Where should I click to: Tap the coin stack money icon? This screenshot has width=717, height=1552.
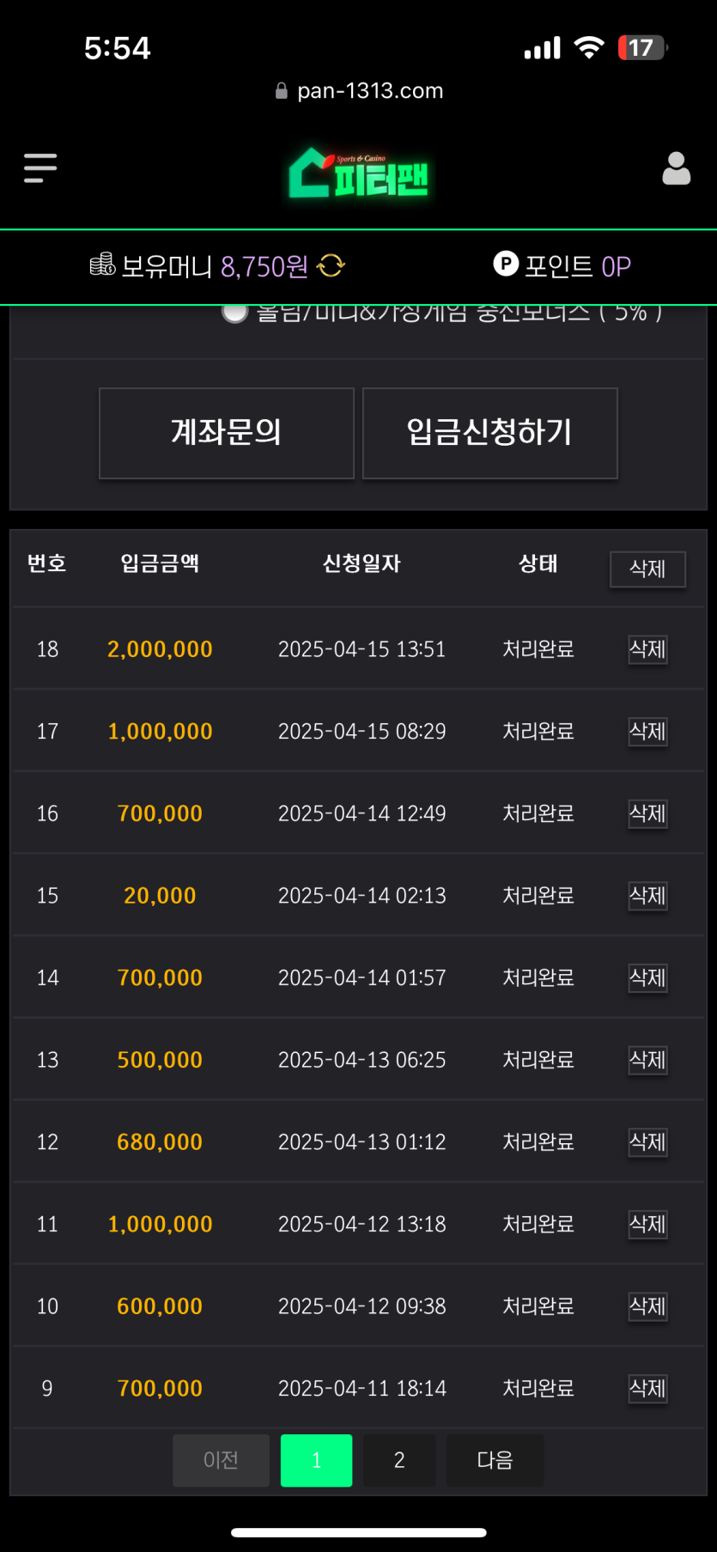[x=102, y=265]
